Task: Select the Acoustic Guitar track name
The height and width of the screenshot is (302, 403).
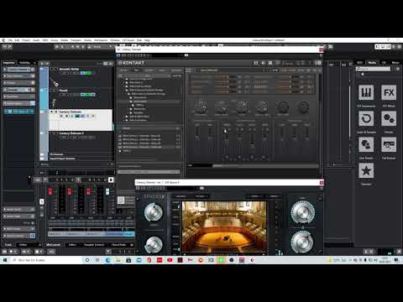Action: coord(69,69)
